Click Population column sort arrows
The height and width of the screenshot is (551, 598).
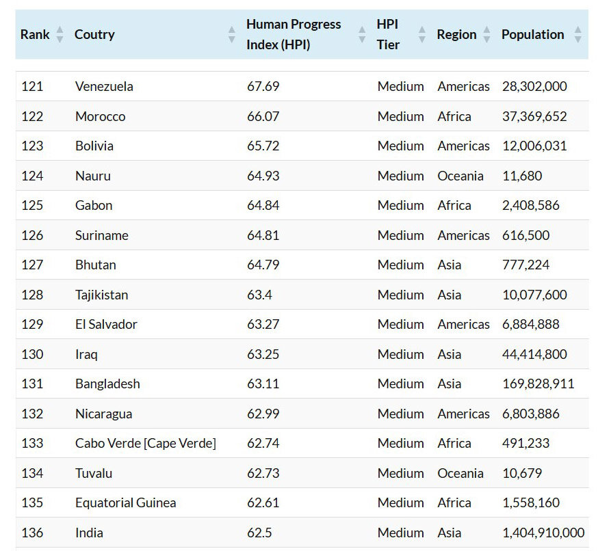click(x=577, y=34)
